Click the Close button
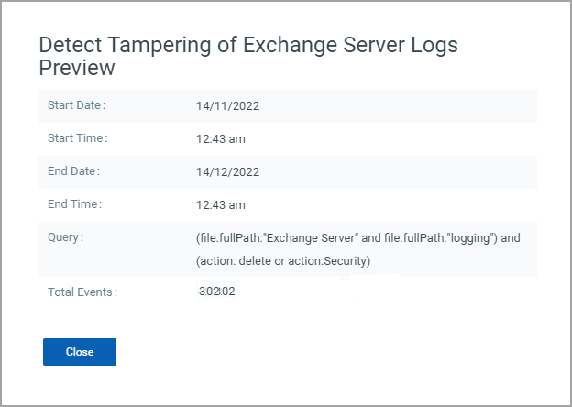 point(80,352)
